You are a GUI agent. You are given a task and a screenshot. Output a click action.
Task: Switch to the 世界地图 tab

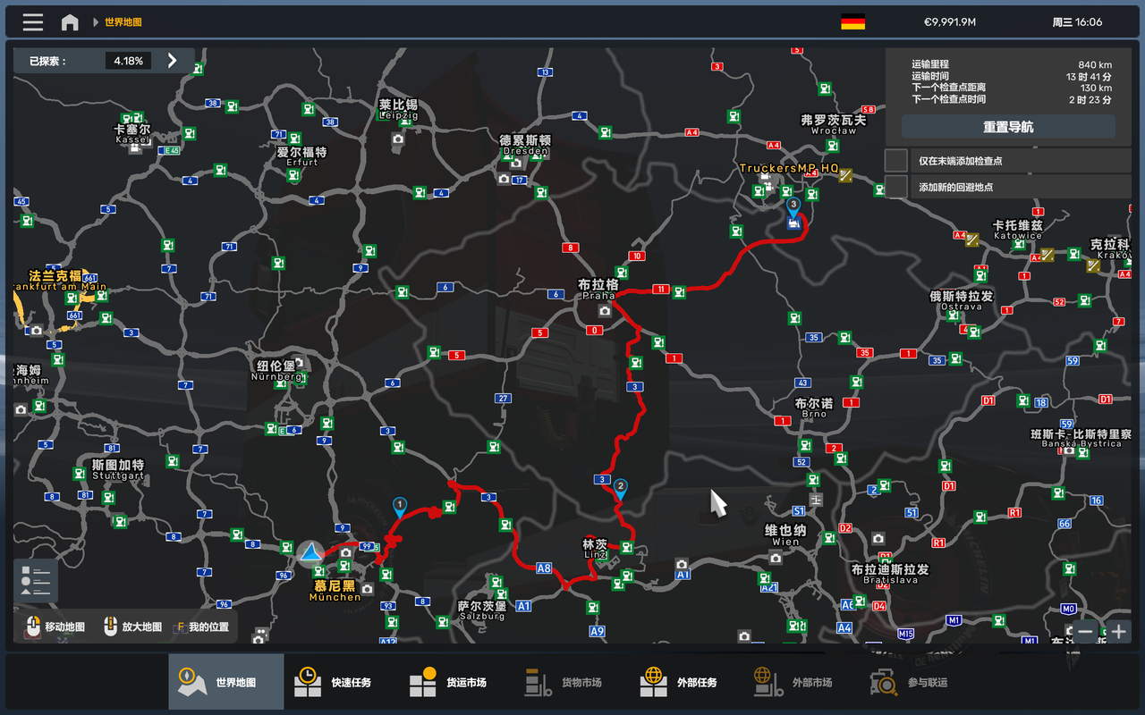click(226, 682)
